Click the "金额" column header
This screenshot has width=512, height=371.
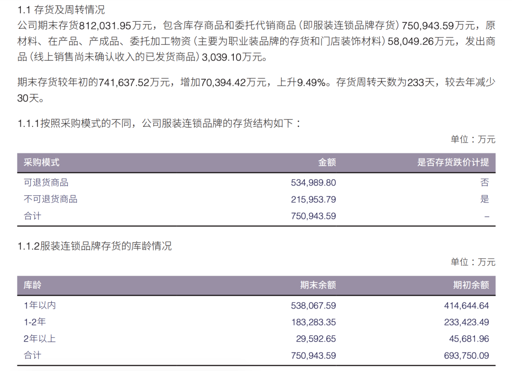[x=327, y=163]
